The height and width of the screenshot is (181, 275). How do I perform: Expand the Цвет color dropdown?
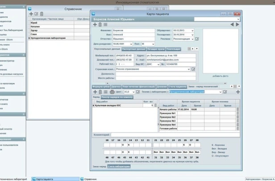pos(133,92)
